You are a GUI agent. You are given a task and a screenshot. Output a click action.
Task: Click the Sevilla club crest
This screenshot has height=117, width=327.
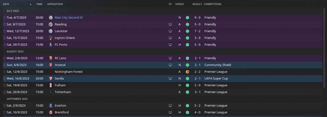51,79
